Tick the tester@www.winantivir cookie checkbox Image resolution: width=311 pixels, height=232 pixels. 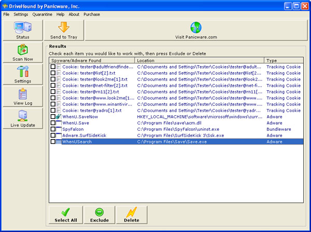[53, 104]
